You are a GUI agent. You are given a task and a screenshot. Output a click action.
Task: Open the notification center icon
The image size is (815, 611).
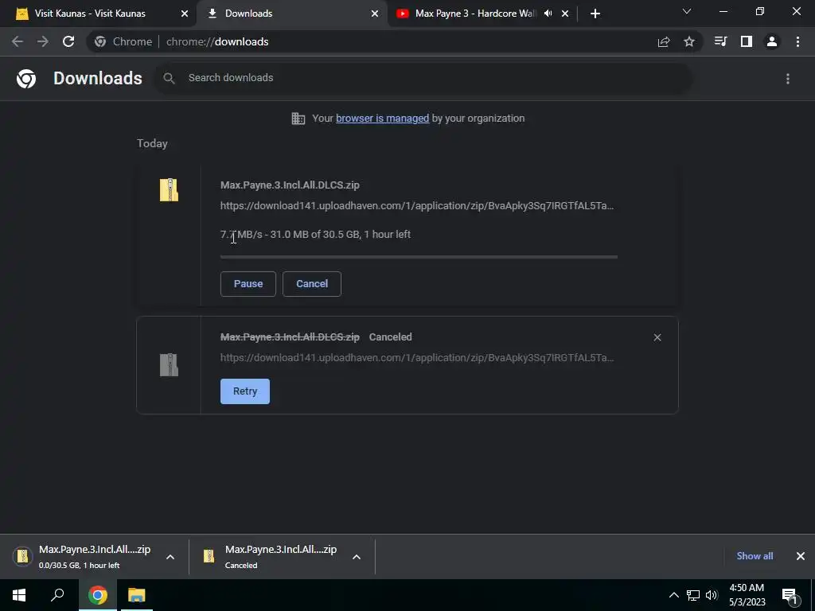tap(790, 595)
